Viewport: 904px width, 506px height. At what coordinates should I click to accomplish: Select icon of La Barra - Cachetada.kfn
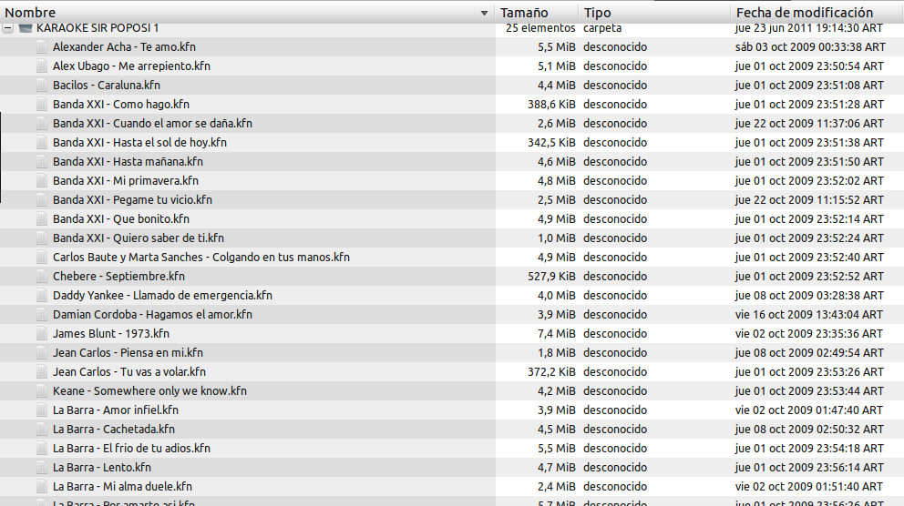[42, 429]
